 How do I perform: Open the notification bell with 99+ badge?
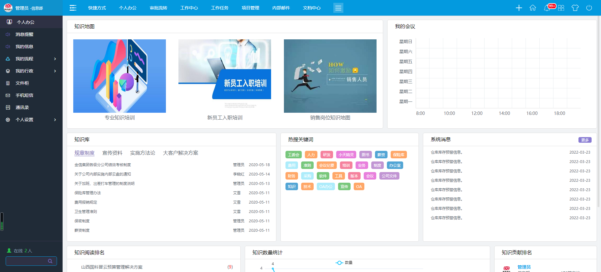point(547,8)
